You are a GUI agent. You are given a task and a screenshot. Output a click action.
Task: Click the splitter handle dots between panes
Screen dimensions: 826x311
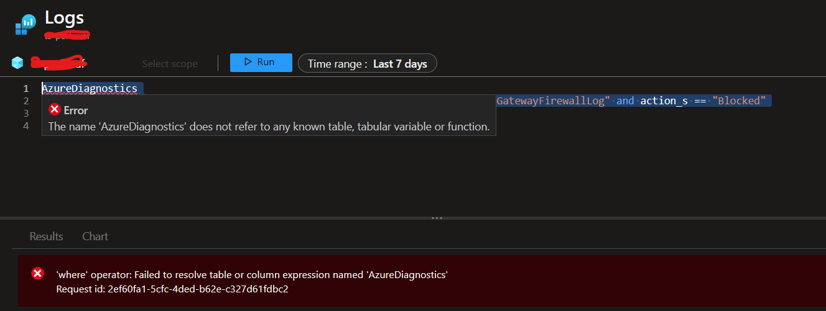[x=437, y=218]
